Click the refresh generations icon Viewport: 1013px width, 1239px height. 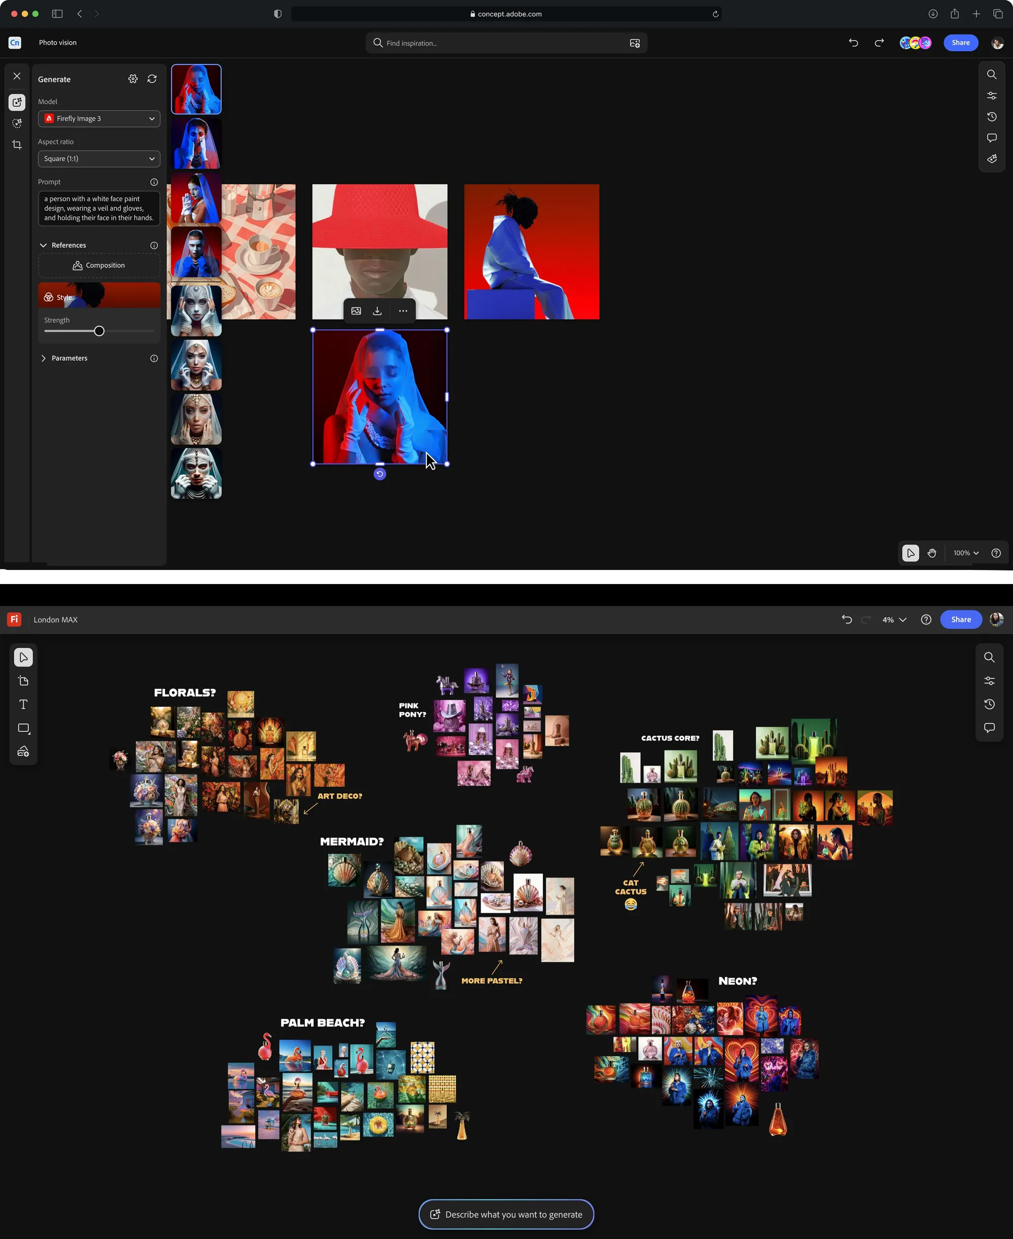click(152, 79)
